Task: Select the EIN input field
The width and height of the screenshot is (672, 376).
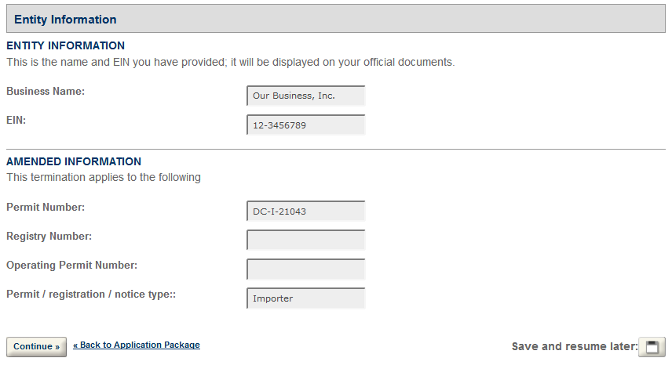Action: pyautogui.click(x=306, y=125)
